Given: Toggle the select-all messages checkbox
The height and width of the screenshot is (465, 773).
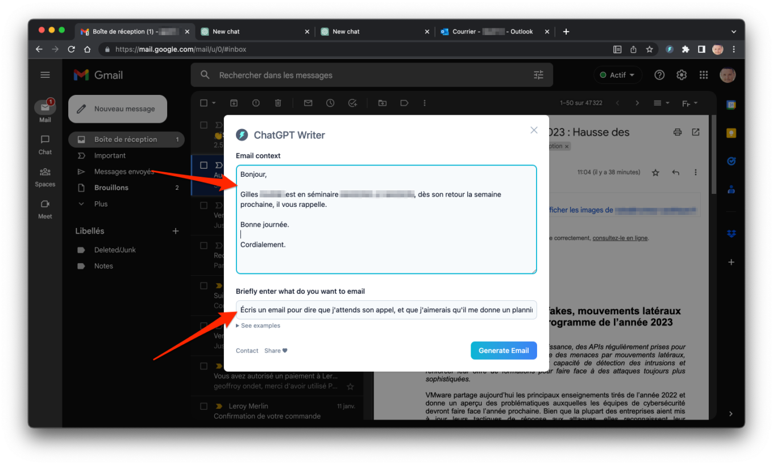Looking at the screenshot, I should pyautogui.click(x=204, y=103).
